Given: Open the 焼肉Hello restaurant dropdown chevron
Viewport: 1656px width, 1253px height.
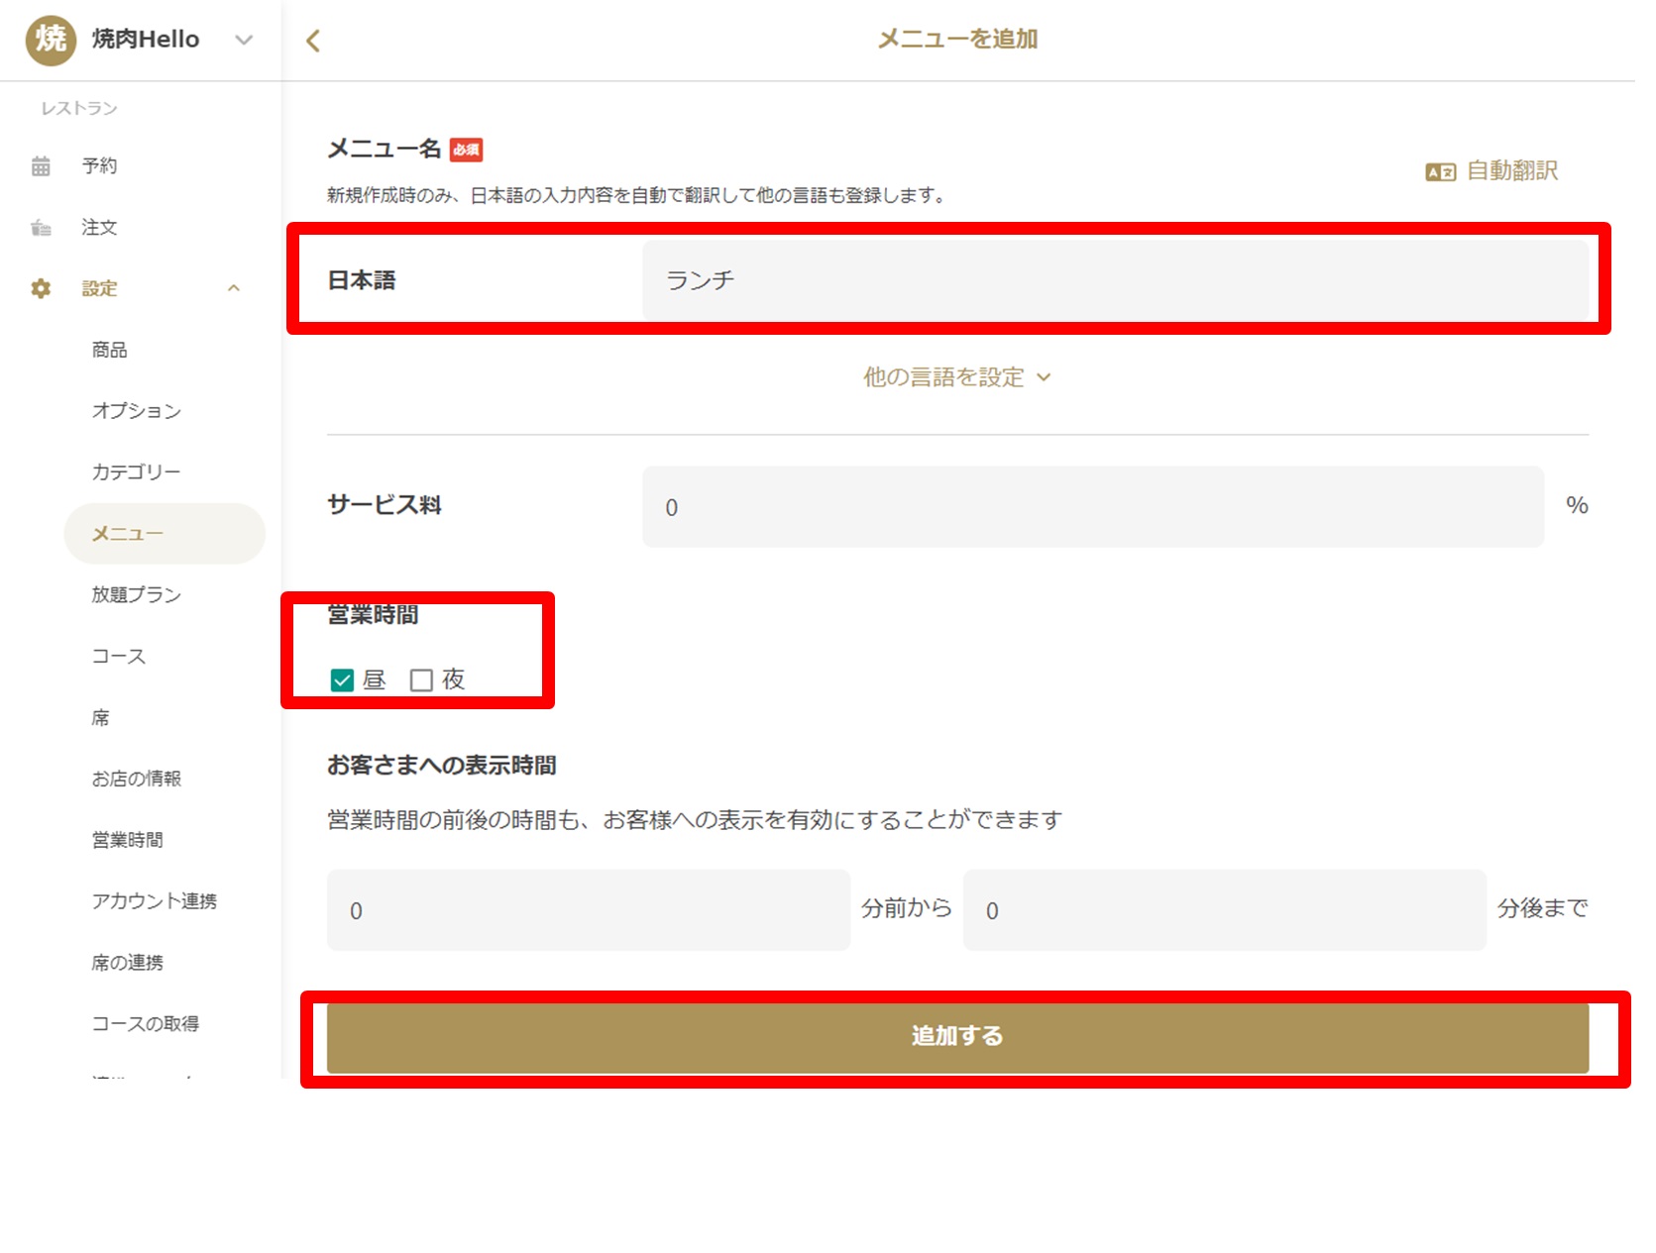Looking at the screenshot, I should (x=244, y=40).
